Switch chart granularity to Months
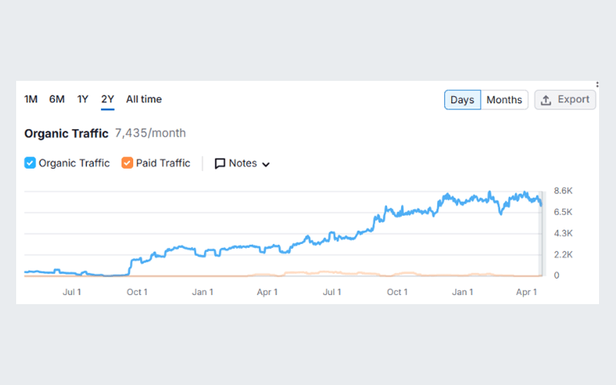616x385 pixels. coord(504,100)
